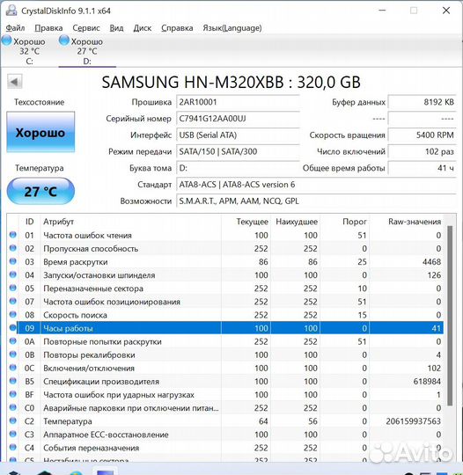
Task: Open the Язык(Language) menu
Action: pyautogui.click(x=232, y=28)
